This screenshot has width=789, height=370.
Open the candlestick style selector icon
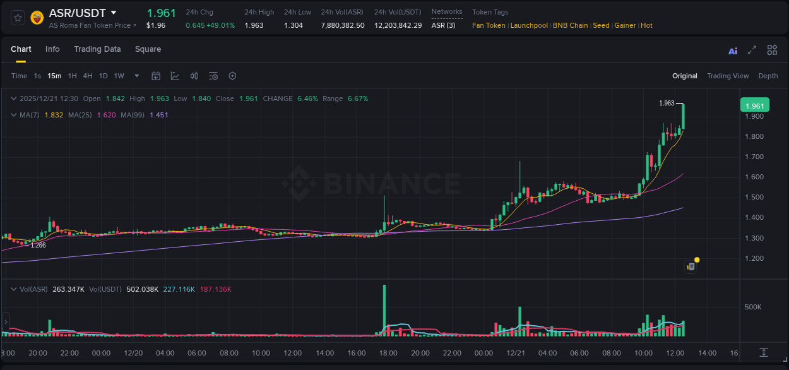pos(194,76)
